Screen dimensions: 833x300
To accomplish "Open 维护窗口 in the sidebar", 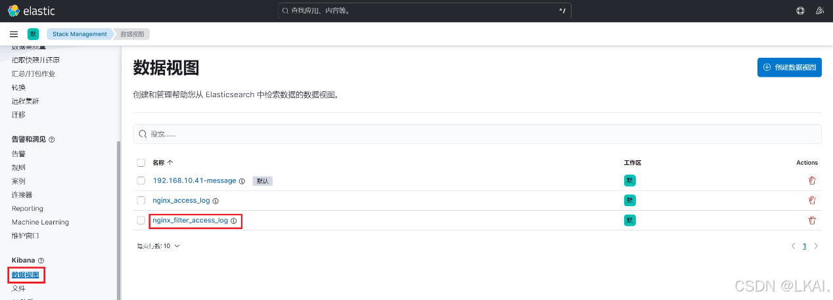I will tap(26, 236).
